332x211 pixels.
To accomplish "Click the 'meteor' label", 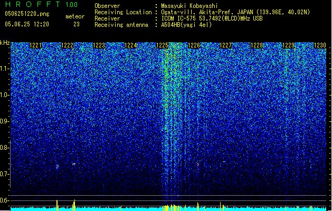I will [75, 16].
